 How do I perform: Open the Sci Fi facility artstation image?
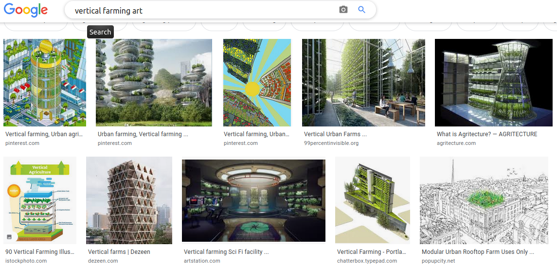253,200
